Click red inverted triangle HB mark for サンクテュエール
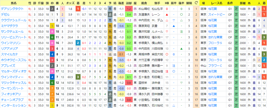The image size is (267, 108). (x=167, y=32)
